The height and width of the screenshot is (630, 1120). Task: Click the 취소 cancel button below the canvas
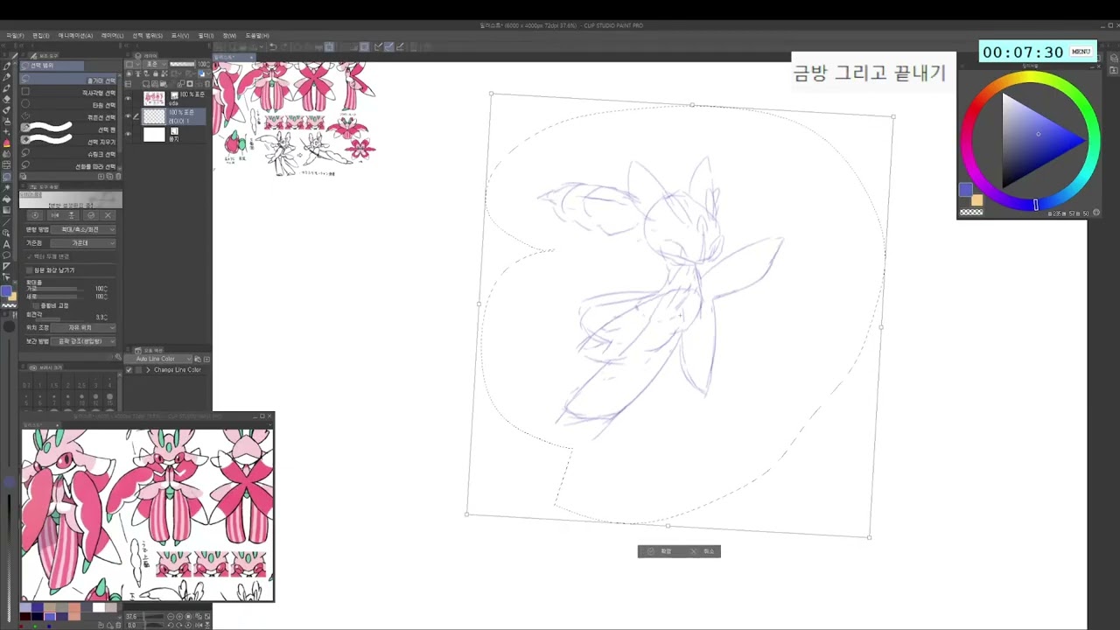[x=702, y=551]
